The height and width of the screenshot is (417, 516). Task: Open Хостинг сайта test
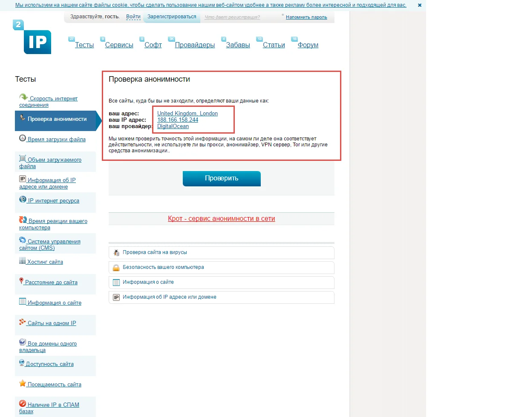pyautogui.click(x=45, y=262)
